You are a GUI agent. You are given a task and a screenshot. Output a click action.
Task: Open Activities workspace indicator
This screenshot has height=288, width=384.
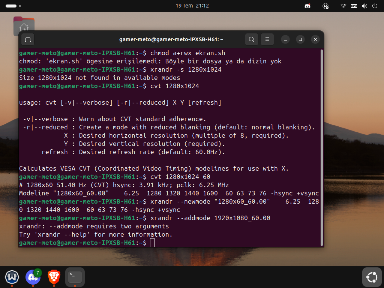tap(13, 6)
